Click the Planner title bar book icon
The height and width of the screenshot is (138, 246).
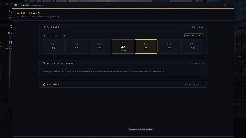click(x=16, y=5)
